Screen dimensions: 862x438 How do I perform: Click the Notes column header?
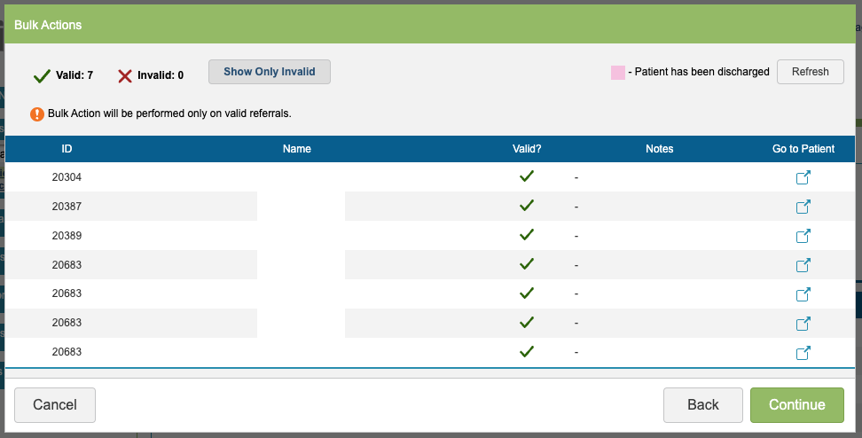pos(659,149)
